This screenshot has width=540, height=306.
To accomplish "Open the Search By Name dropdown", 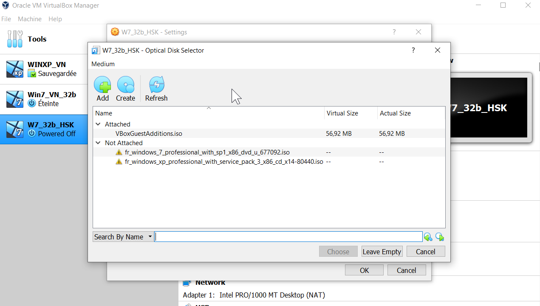I will [123, 237].
